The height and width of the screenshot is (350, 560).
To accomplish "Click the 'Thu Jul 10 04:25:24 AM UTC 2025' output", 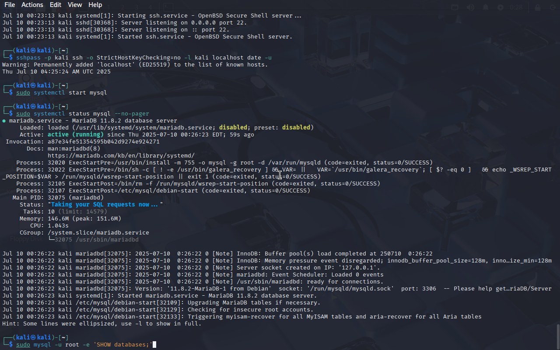I will click(x=56, y=72).
